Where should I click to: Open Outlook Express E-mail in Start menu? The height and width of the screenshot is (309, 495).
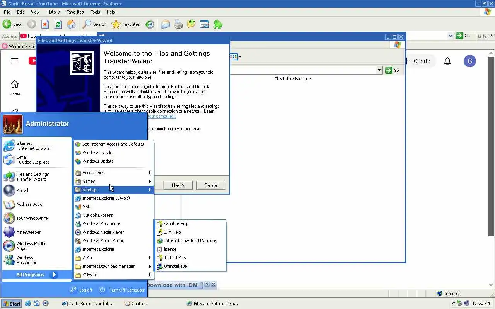click(37, 160)
